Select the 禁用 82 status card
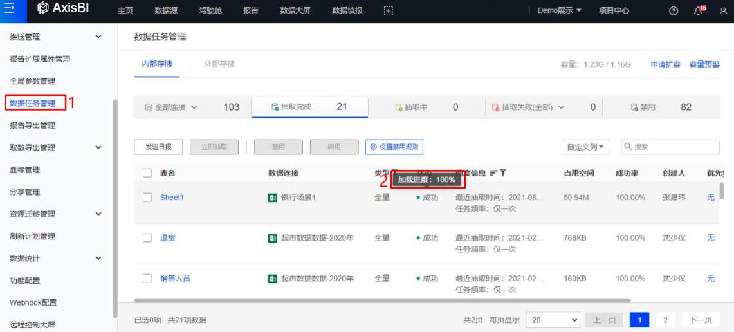 pyautogui.click(x=661, y=107)
